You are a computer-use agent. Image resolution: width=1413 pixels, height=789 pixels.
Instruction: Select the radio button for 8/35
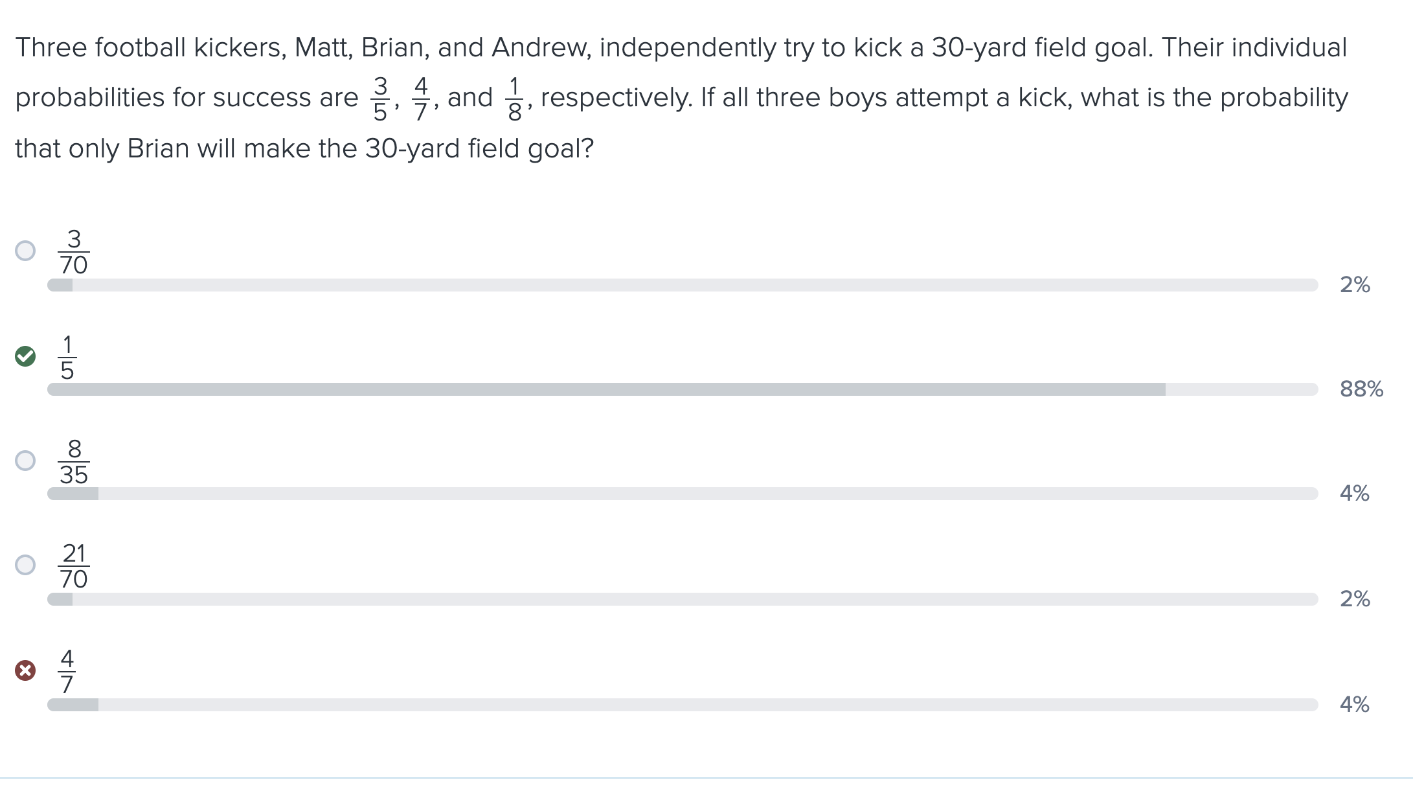click(25, 461)
